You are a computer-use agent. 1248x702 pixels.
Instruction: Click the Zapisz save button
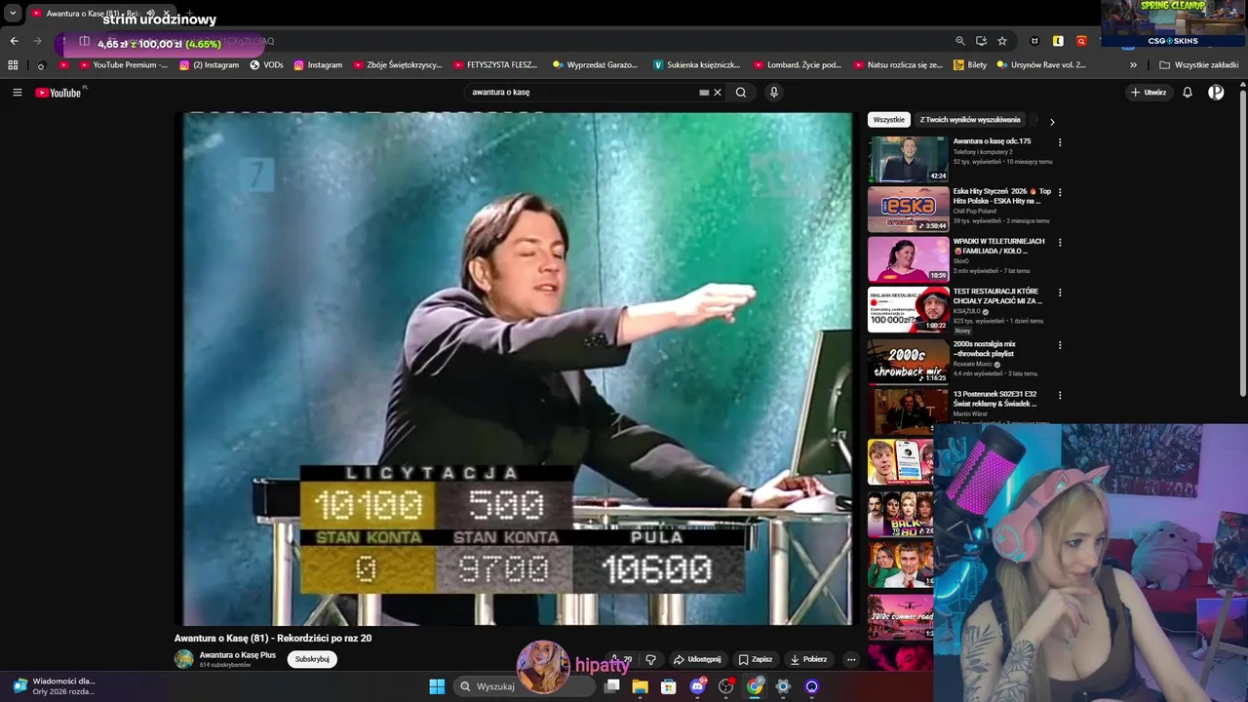756,659
